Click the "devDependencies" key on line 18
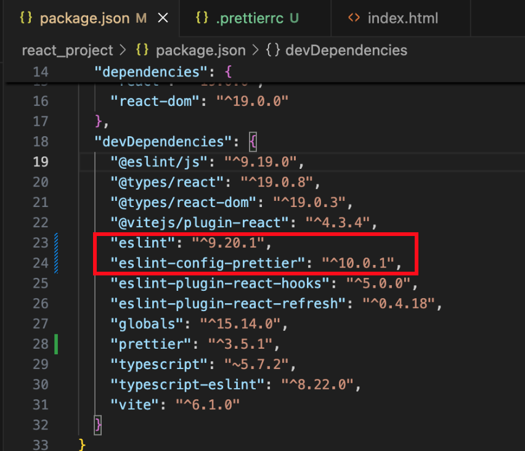 (x=163, y=142)
